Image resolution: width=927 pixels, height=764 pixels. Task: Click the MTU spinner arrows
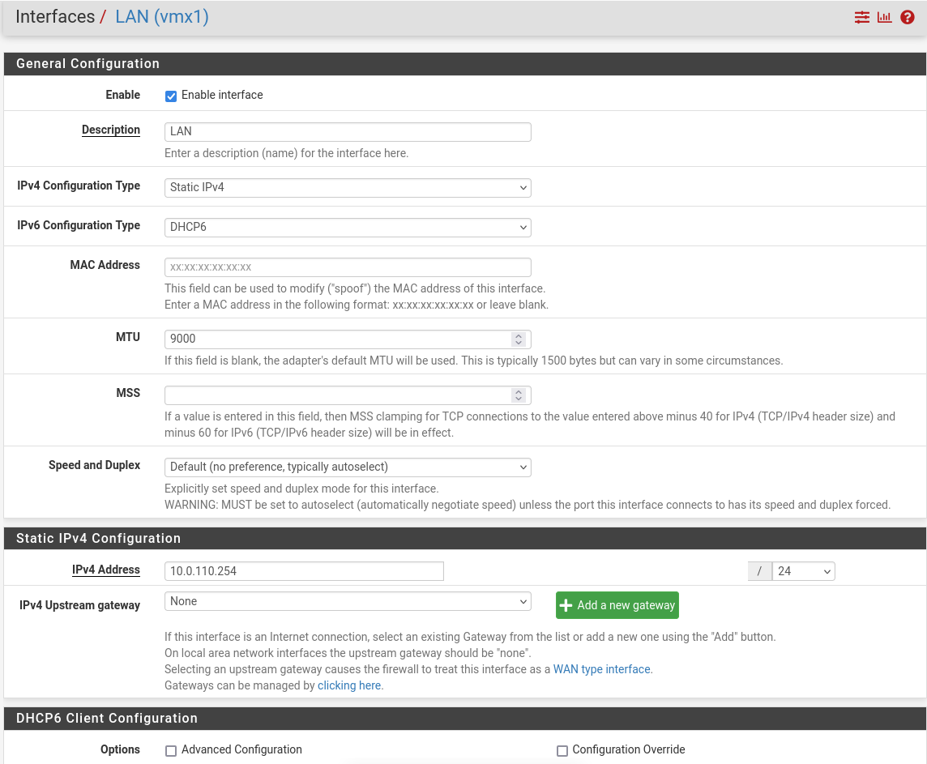(x=519, y=339)
